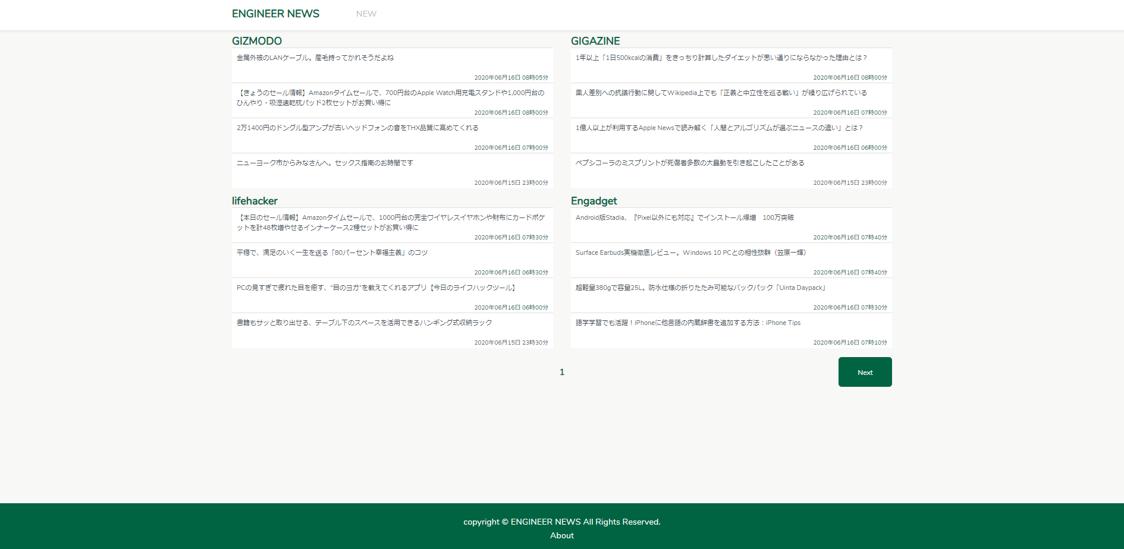1124x549 pixels.
Task: Select page number 1 in pagination
Action: pyautogui.click(x=561, y=372)
